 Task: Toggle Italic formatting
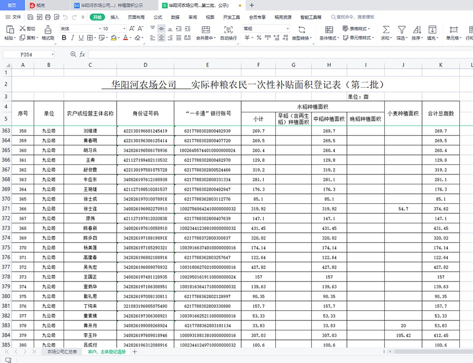point(73,38)
